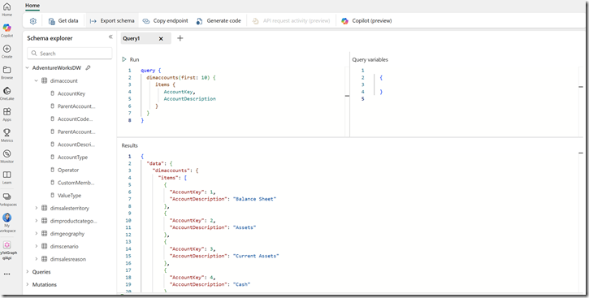This screenshot has width=589, height=298.
Task: Expand the dimsalesreason table
Action: pos(37,259)
